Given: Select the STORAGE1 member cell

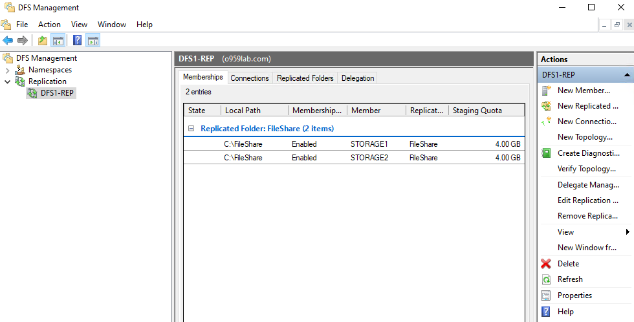Looking at the screenshot, I should pyautogui.click(x=369, y=144).
